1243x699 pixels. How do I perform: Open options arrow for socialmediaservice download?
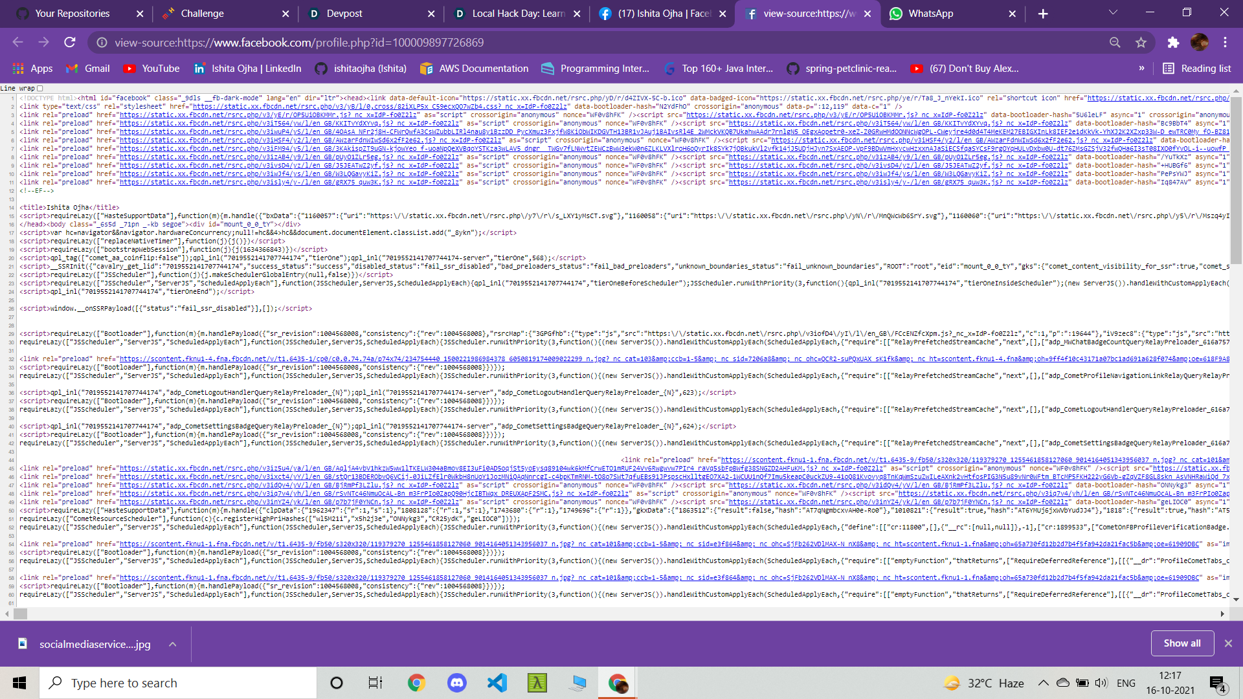[x=173, y=645]
